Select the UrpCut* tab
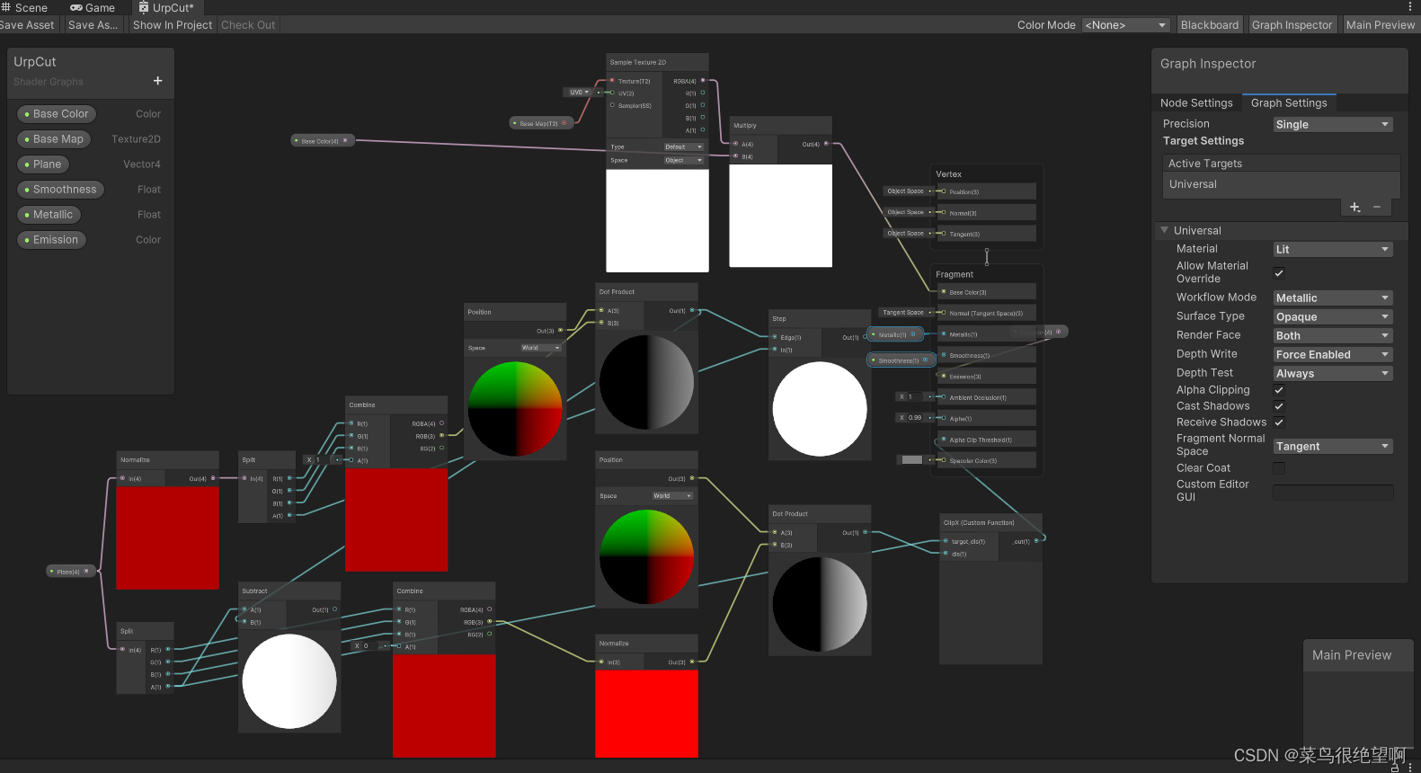Image resolution: width=1421 pixels, height=773 pixels. click(166, 7)
